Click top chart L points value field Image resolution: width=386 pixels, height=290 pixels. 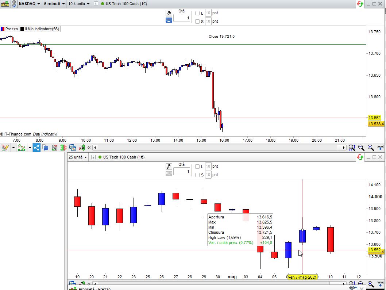(x=208, y=13)
